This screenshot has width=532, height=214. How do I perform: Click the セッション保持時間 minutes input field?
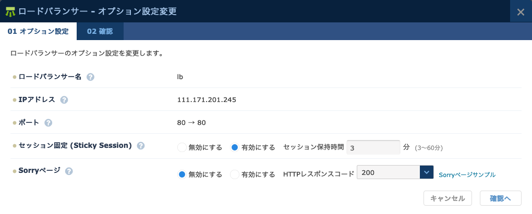[x=373, y=147]
